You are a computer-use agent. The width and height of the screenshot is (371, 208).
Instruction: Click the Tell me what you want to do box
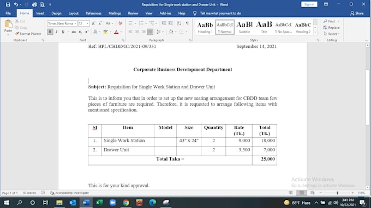217,13
